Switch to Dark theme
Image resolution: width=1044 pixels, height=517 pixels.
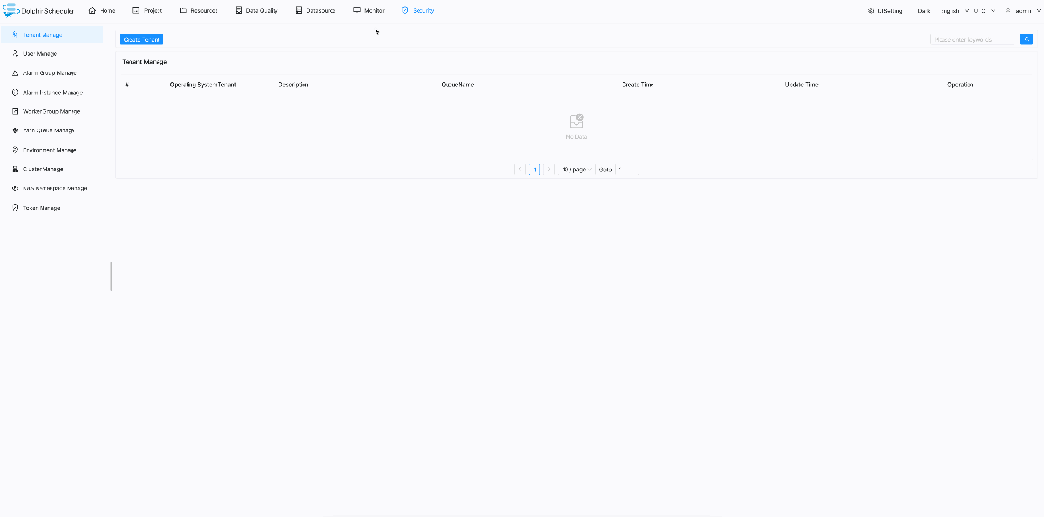(x=923, y=11)
